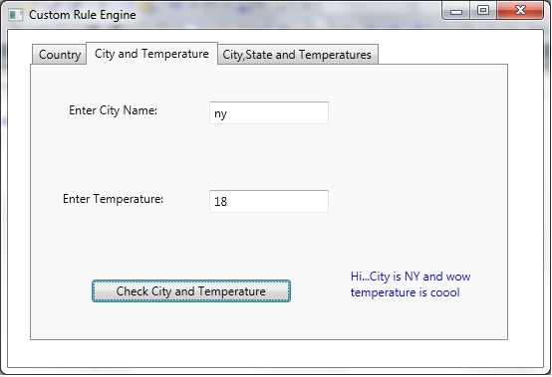
Task: Click the blank title bar area beside the title
Action: 289,14
